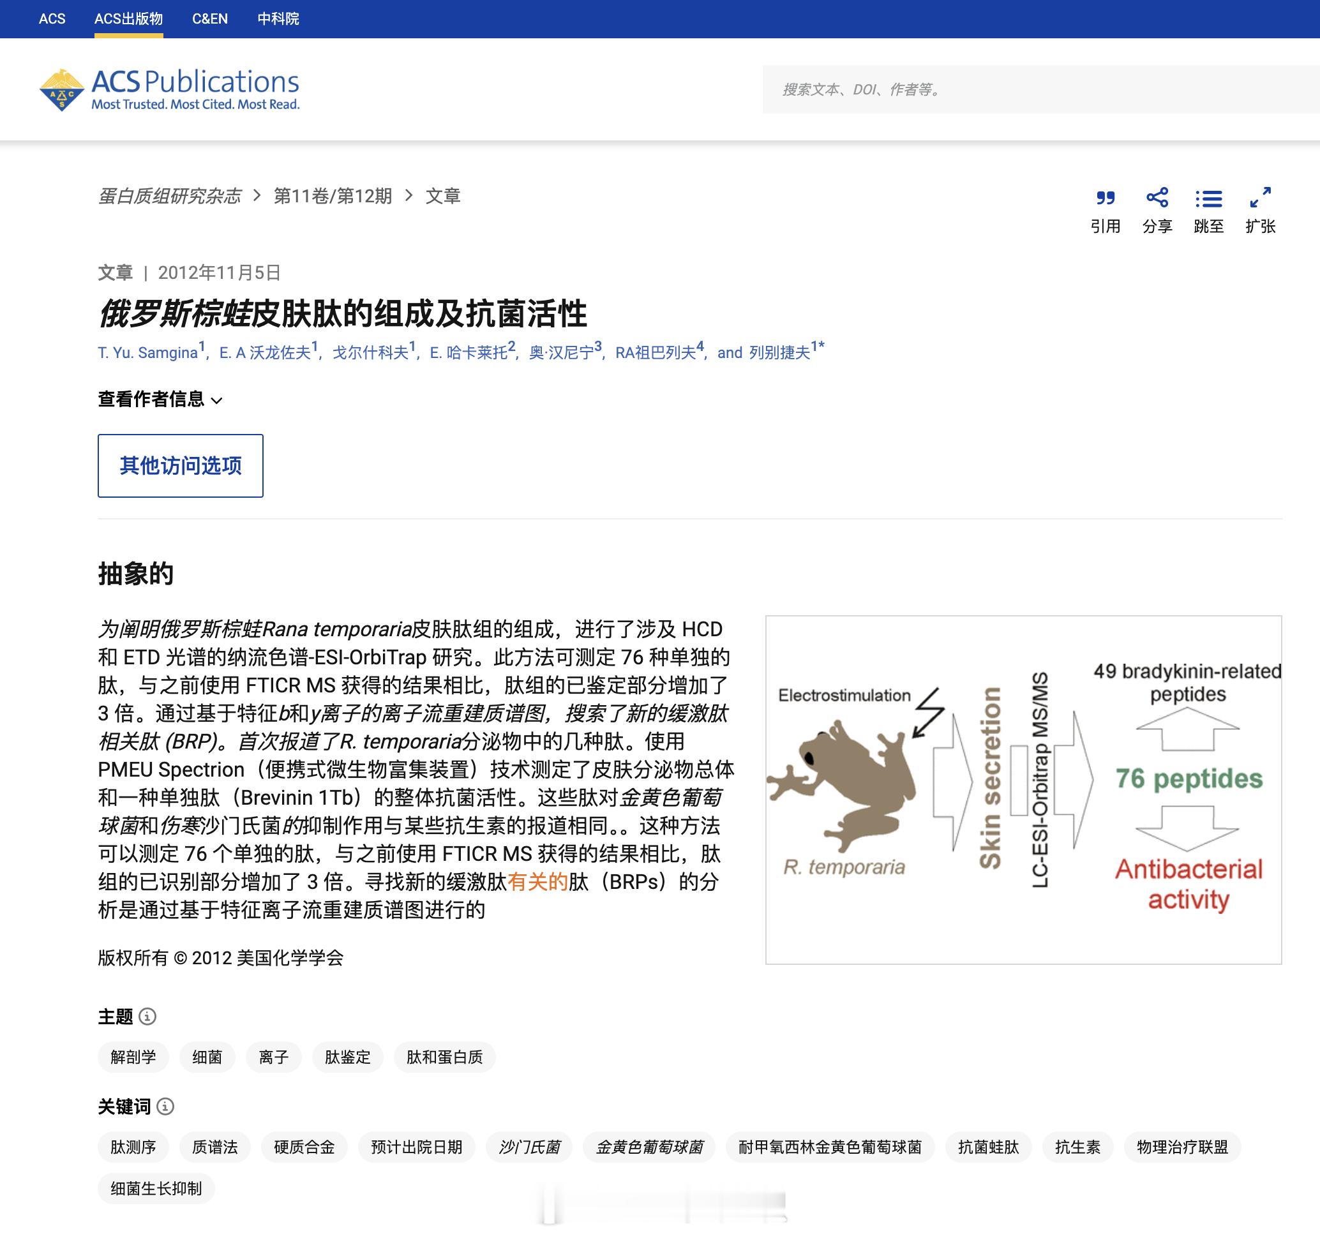This screenshot has height=1238, width=1320.
Task: Click the 沙门氏菌 keyword tag
Action: point(529,1147)
